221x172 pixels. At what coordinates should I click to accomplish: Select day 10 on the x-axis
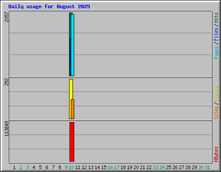click(71, 167)
